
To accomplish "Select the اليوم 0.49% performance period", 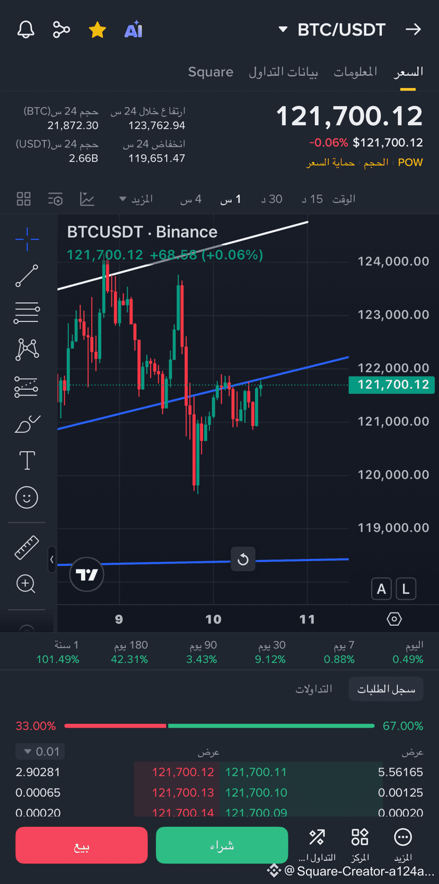I will [408, 652].
